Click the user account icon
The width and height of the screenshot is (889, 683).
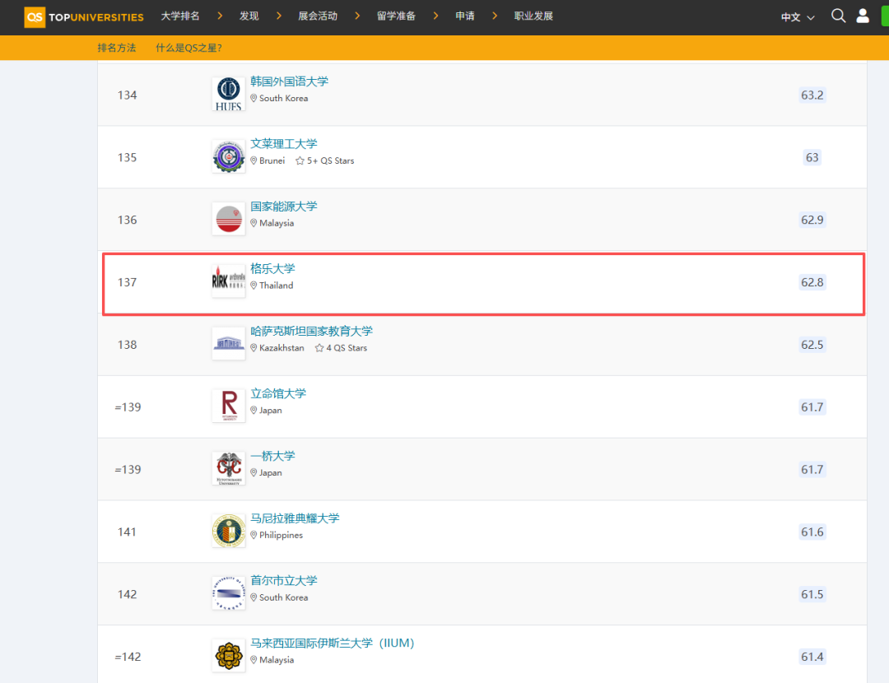coord(864,16)
